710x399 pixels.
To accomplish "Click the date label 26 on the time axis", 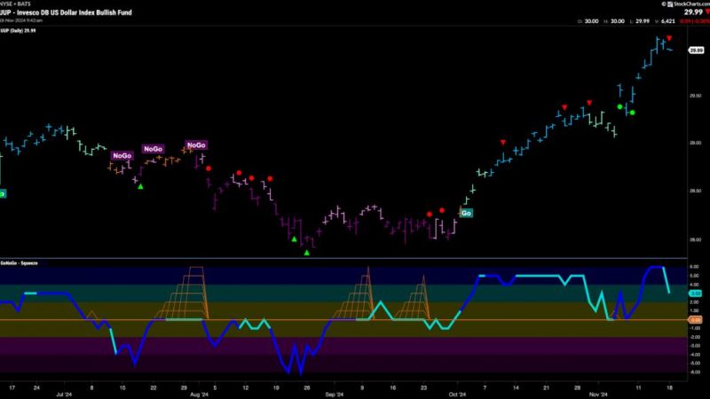I will pyautogui.click(x=306, y=387).
